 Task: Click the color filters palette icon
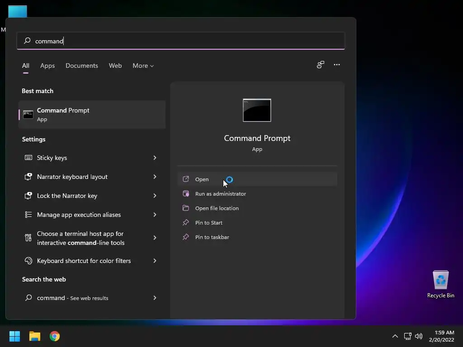point(28,261)
